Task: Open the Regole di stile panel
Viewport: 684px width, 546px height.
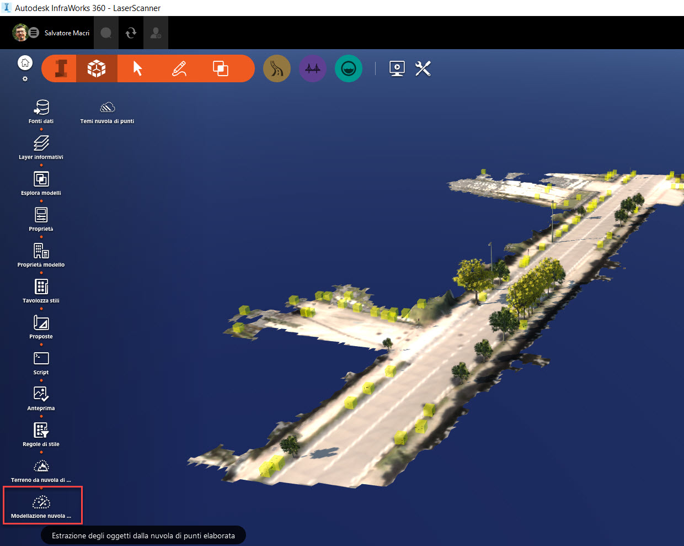Action: [41, 430]
